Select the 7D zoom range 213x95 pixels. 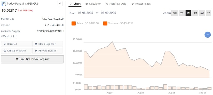182,13
